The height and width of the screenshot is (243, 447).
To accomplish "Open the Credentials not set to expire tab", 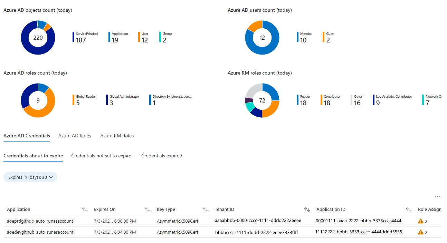I will [101, 156].
